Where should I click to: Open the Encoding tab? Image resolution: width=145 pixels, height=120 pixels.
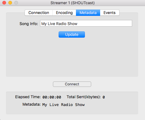point(64,13)
